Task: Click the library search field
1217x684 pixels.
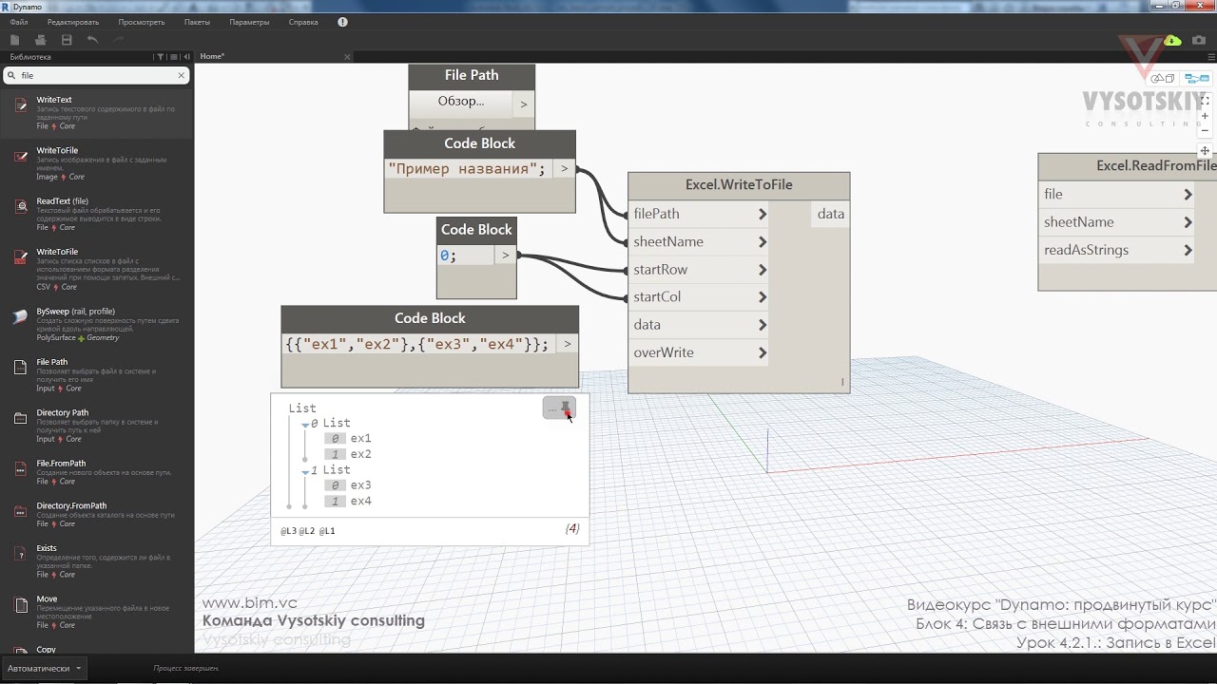Action: tap(96, 75)
